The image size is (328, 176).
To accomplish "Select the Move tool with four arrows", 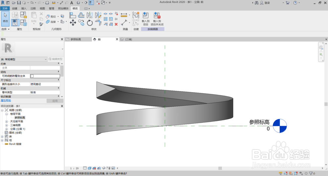I will [x=73, y=22].
